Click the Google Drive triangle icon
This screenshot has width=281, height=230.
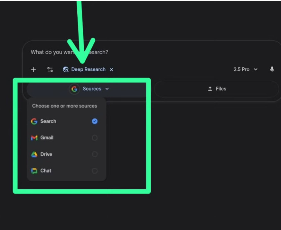[x=34, y=155]
